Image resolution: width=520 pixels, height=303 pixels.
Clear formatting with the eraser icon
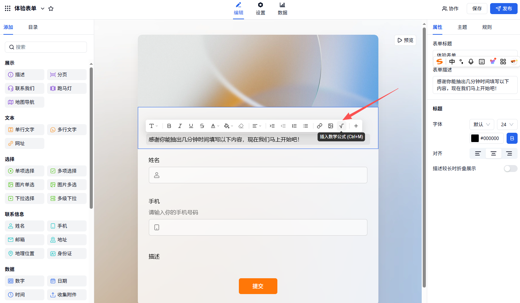(x=241, y=126)
